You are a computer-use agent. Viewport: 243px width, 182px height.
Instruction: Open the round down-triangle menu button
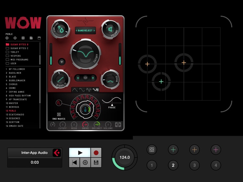62,62
